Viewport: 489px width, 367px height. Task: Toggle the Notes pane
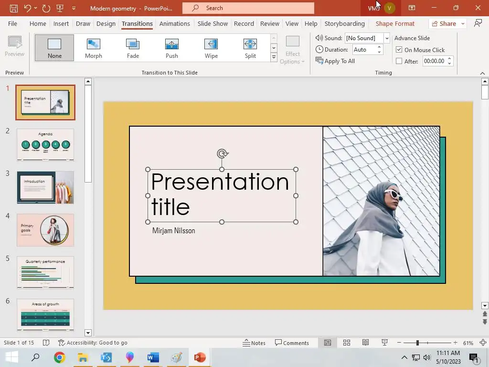[254, 343]
